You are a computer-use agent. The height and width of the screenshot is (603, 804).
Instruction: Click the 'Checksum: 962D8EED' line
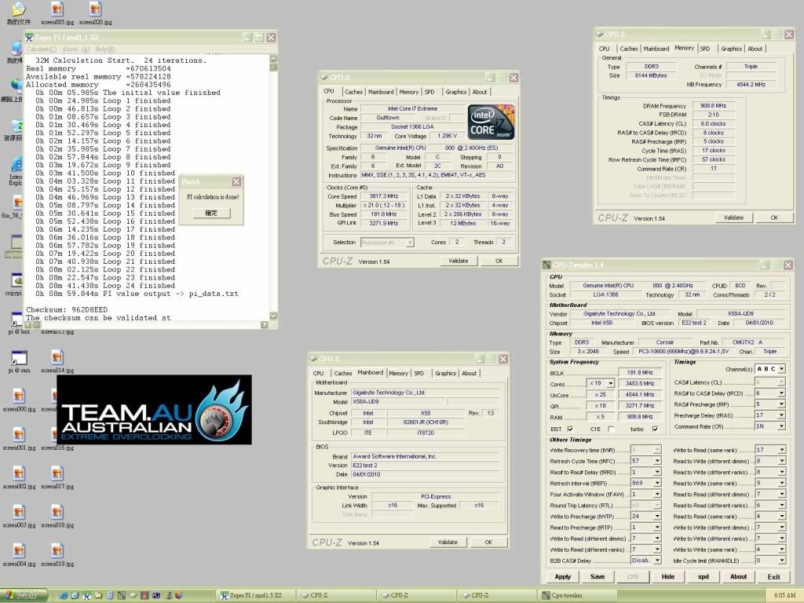pos(67,309)
